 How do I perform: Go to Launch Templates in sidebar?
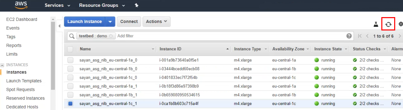tap(24, 81)
